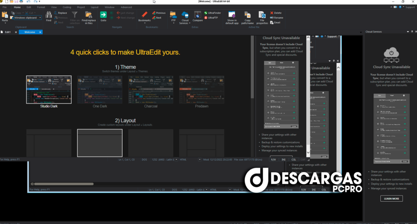Open the File menu
The height and width of the screenshot is (224, 417).
[4, 7]
